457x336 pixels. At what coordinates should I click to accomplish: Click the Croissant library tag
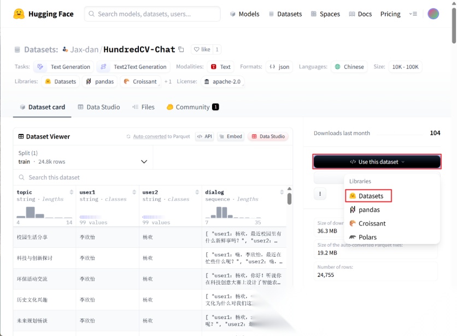(x=140, y=82)
